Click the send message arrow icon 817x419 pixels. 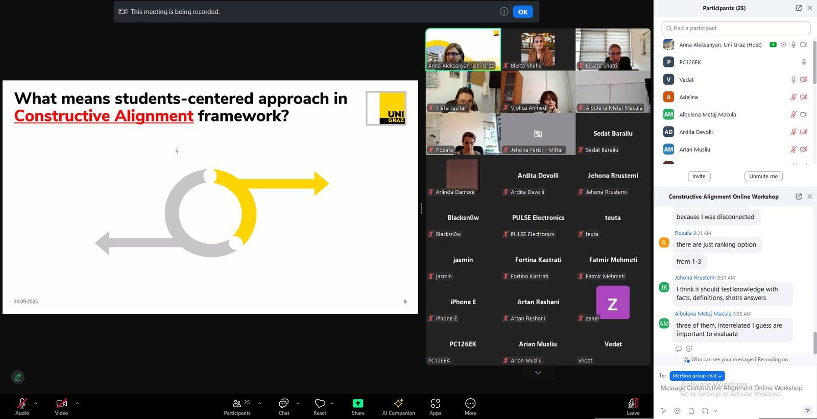coord(807,410)
